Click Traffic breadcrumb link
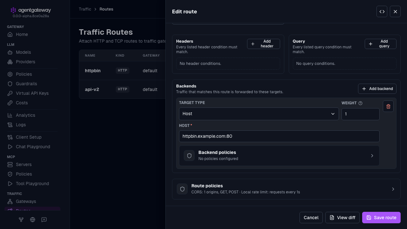This screenshot has height=229, width=407. coord(85,9)
